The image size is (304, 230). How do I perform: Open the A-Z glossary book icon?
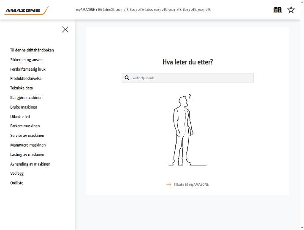coord(278,10)
